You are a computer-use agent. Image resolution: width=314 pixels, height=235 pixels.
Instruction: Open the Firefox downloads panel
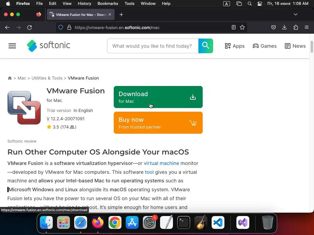(284, 27)
